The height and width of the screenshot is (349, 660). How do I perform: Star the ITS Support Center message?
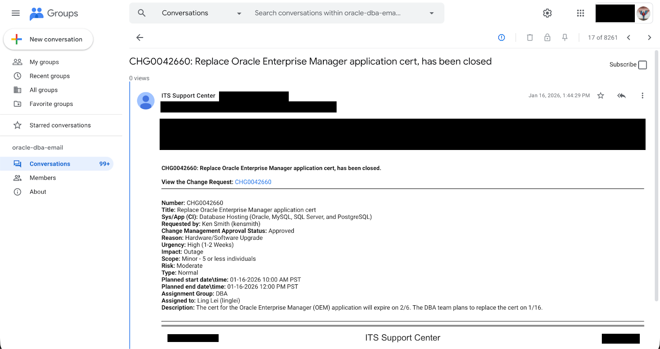coord(601,95)
